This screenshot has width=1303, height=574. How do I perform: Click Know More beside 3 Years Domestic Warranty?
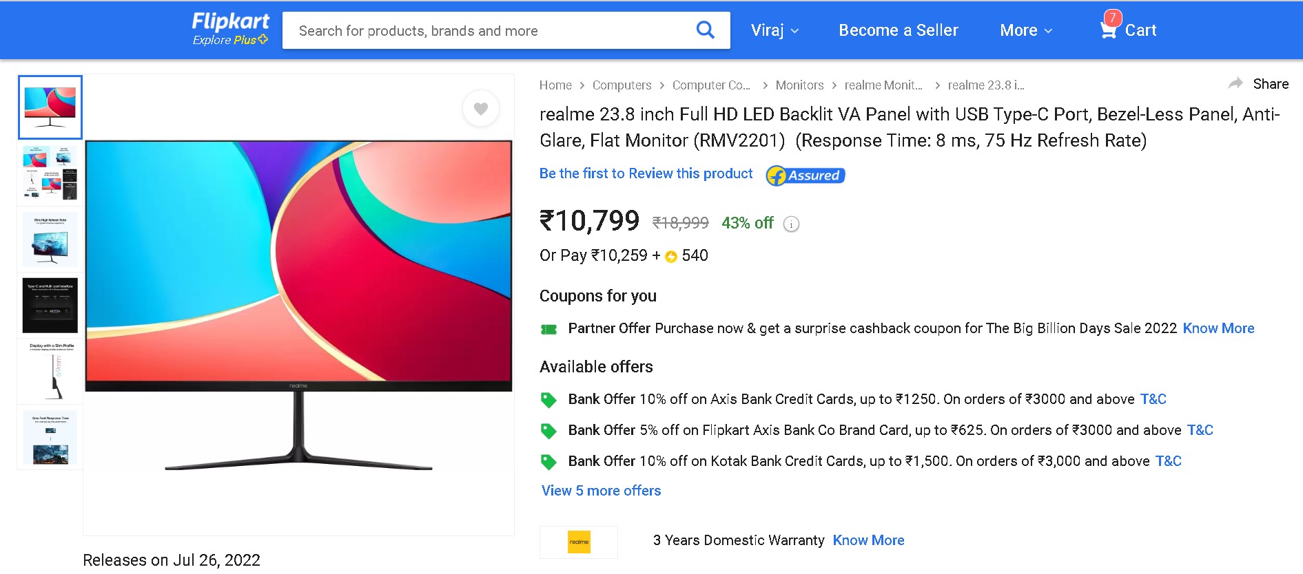point(868,540)
